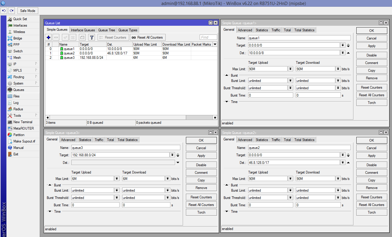Open the Filter funnel in Queue List

[x=92, y=37]
